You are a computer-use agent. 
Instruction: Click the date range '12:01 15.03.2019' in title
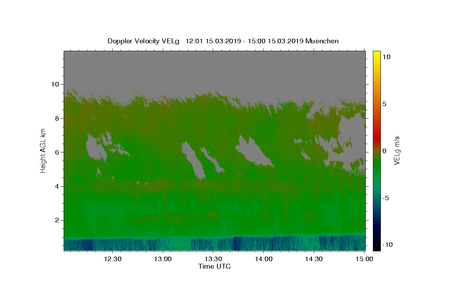(x=214, y=41)
